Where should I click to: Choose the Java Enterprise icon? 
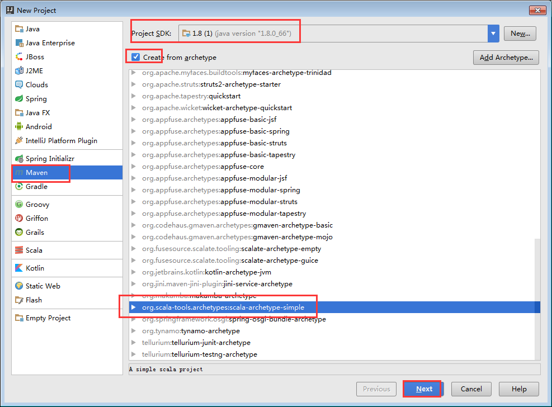coord(19,43)
